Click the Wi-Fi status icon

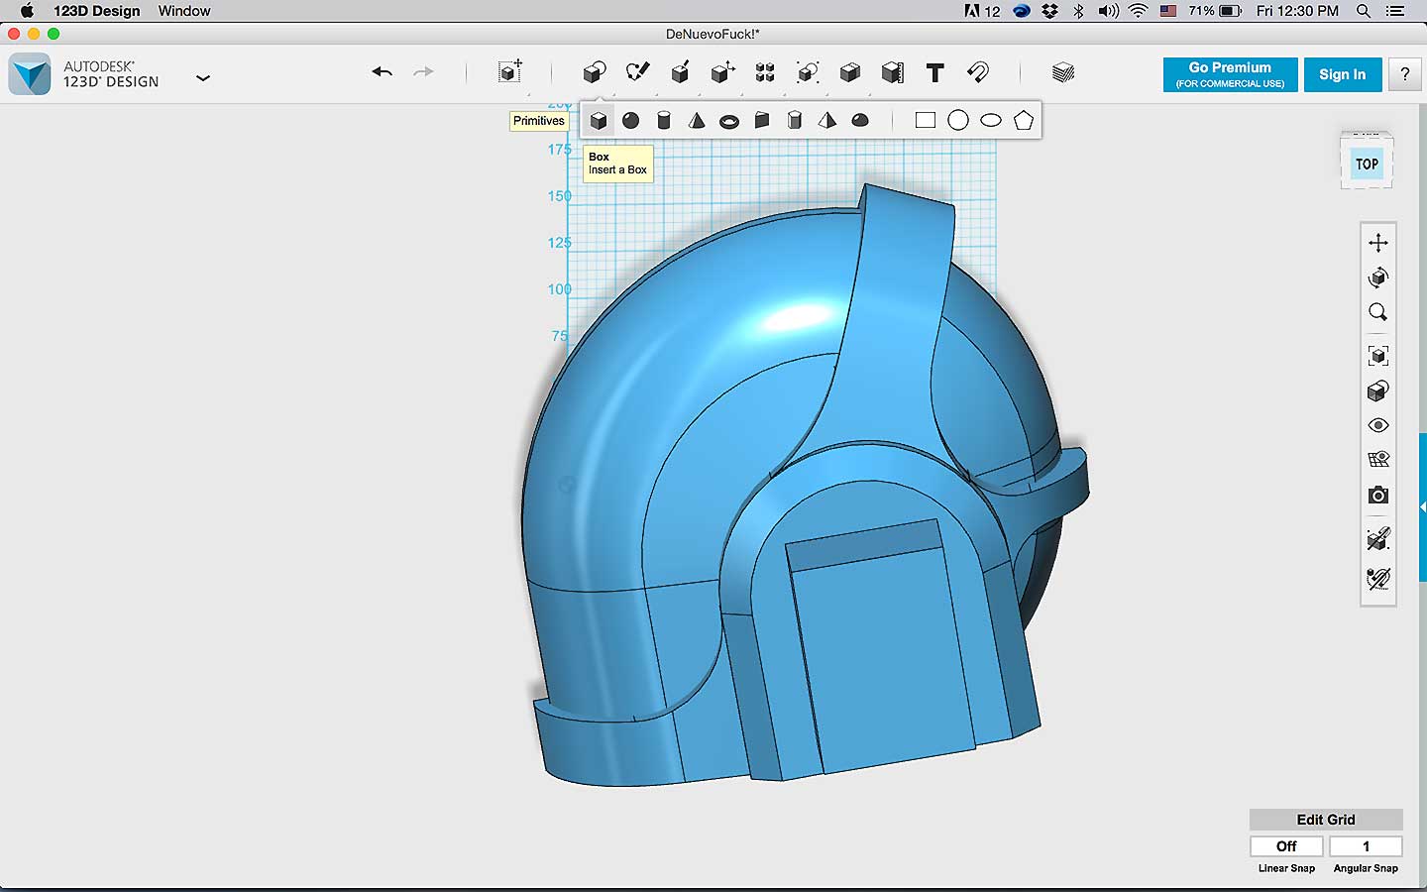(1139, 11)
